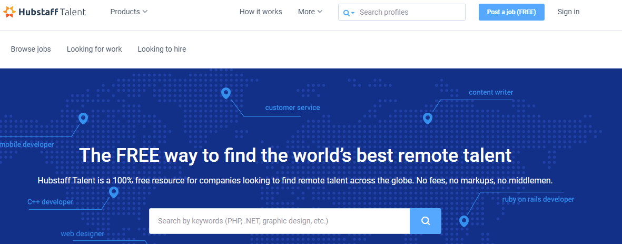The image size is (622, 244).
Task: Click Post a job (FREE) button
Action: 511,12
